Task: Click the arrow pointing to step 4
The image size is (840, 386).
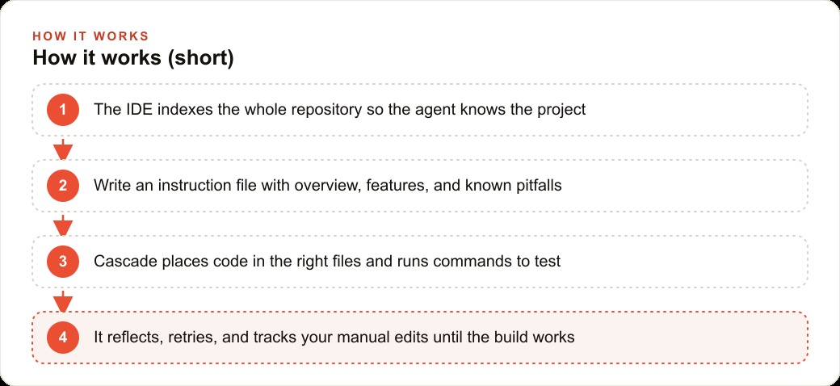Action: (x=63, y=301)
